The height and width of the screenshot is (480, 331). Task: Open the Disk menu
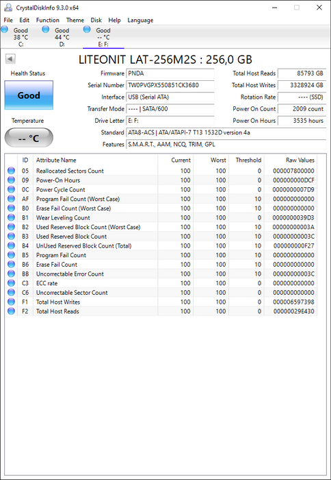(x=96, y=20)
